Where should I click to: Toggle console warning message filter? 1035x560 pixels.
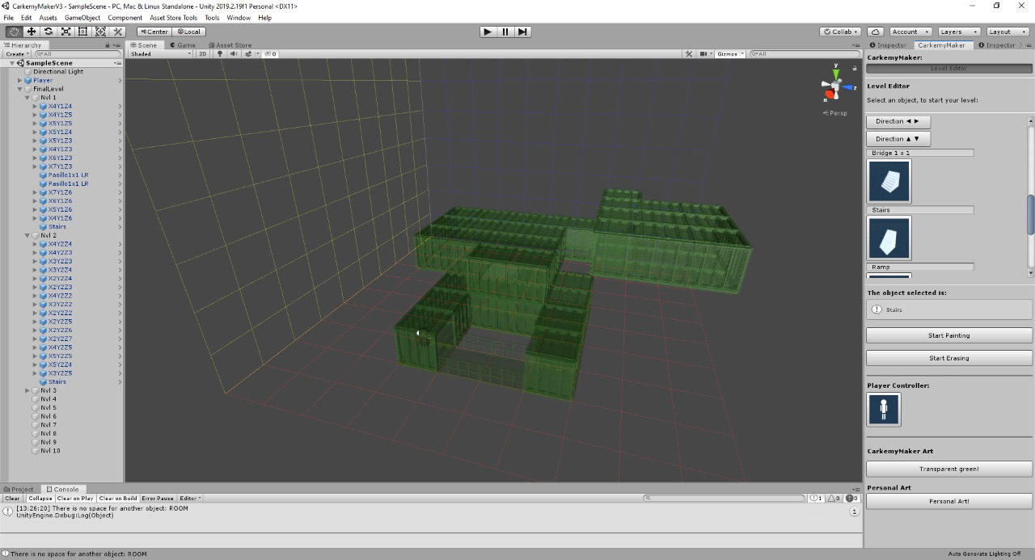coord(834,499)
